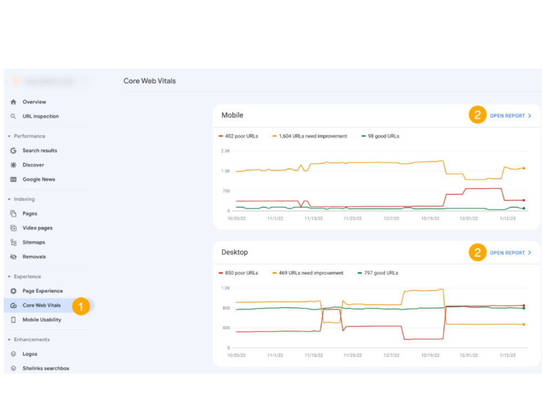Click the URL inspection magnifier icon

[13, 116]
